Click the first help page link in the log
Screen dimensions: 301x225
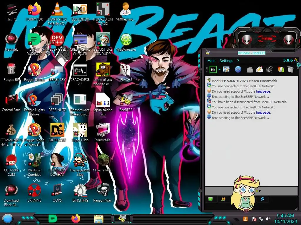tap(263, 91)
